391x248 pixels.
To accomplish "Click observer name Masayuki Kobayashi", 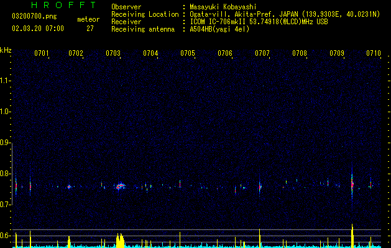I will [x=223, y=7].
